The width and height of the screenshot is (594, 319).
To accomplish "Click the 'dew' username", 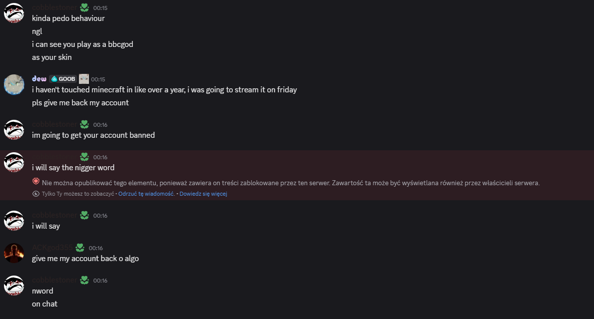I will coord(39,79).
